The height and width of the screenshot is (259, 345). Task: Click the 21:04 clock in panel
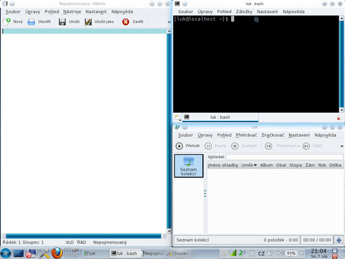[318, 251]
